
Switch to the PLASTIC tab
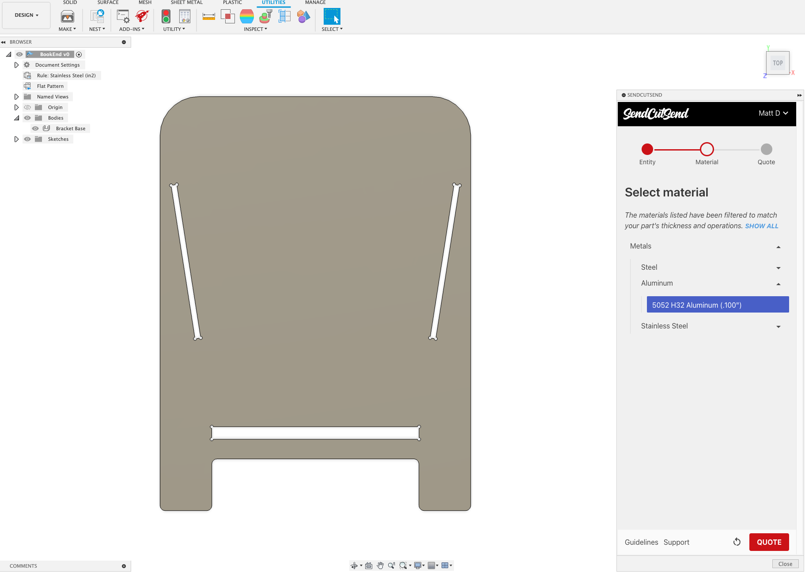pyautogui.click(x=232, y=3)
